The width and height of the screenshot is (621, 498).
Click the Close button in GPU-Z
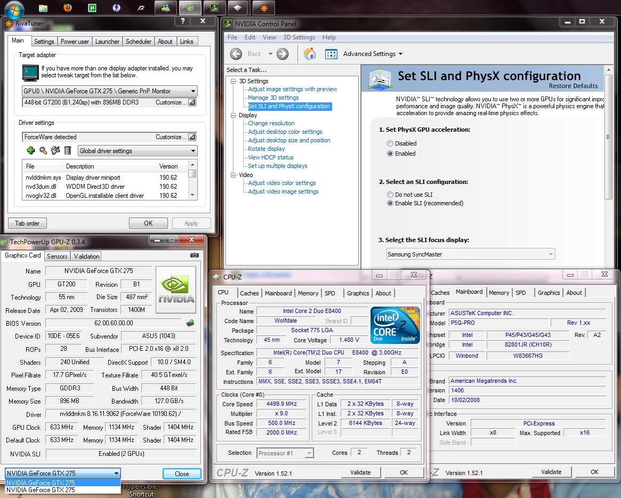[x=182, y=474]
